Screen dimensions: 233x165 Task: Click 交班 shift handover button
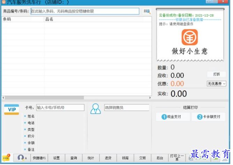click(143, 158)
